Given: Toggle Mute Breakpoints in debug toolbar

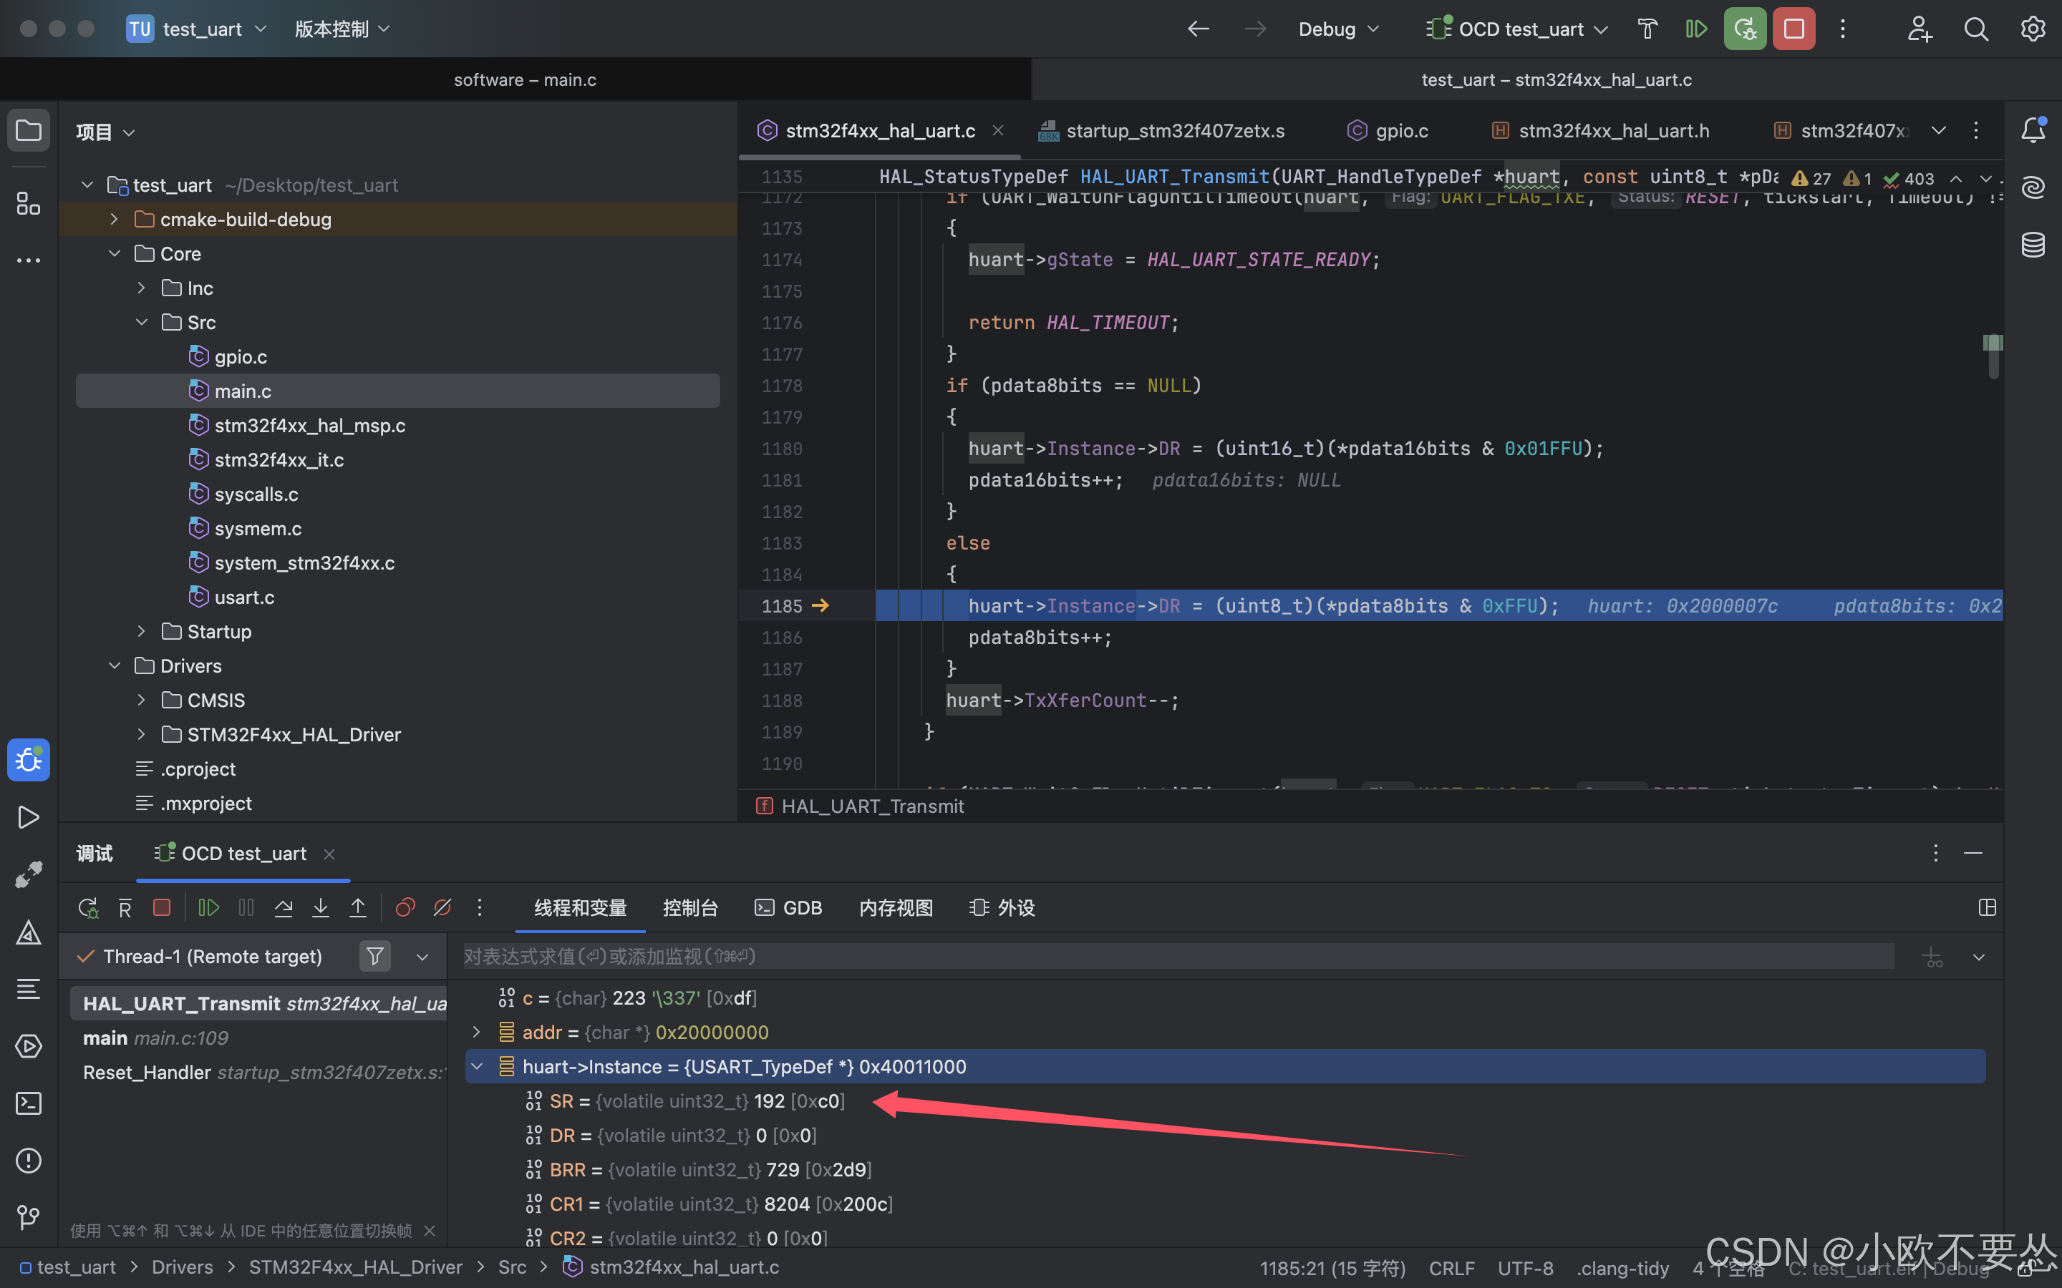Looking at the screenshot, I should click(x=442, y=908).
